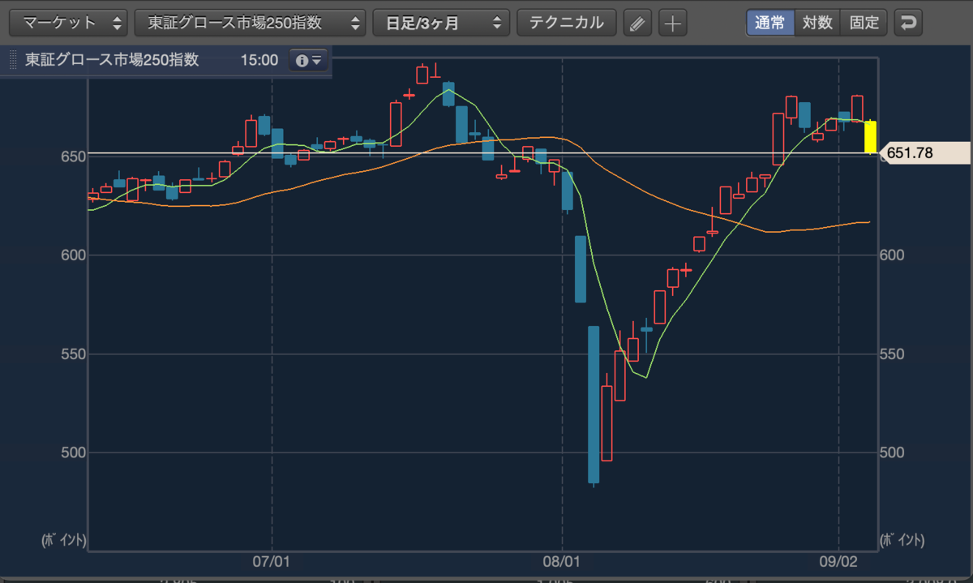Click the 650 label on the left axis
Image resolution: width=973 pixels, height=583 pixels.
[75, 156]
